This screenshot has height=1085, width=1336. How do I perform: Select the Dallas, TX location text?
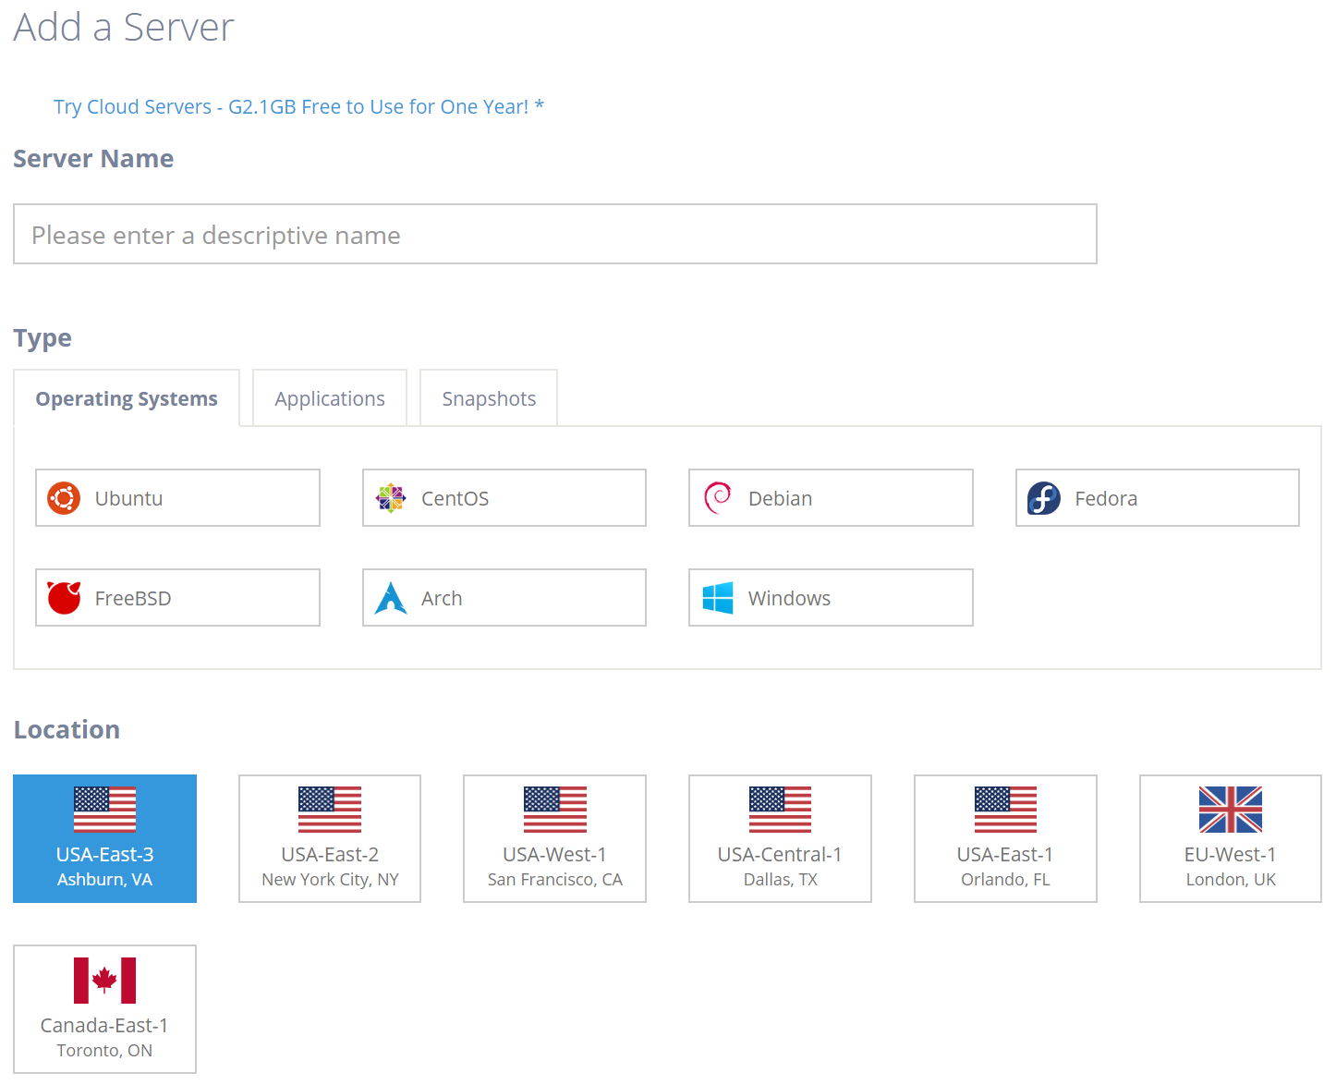coord(781,880)
